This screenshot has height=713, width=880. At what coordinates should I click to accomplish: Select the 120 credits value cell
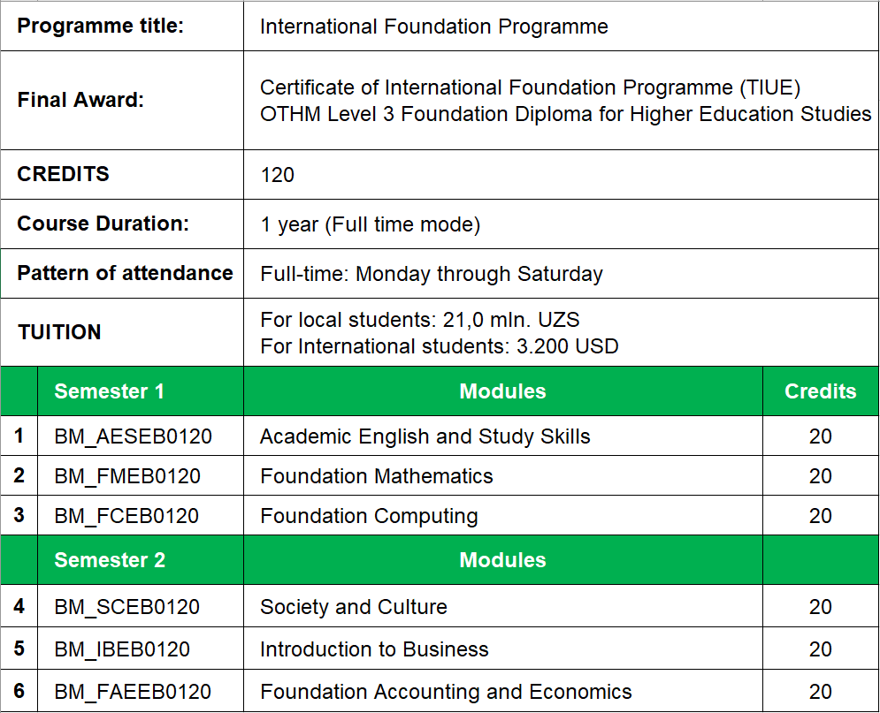(x=561, y=174)
